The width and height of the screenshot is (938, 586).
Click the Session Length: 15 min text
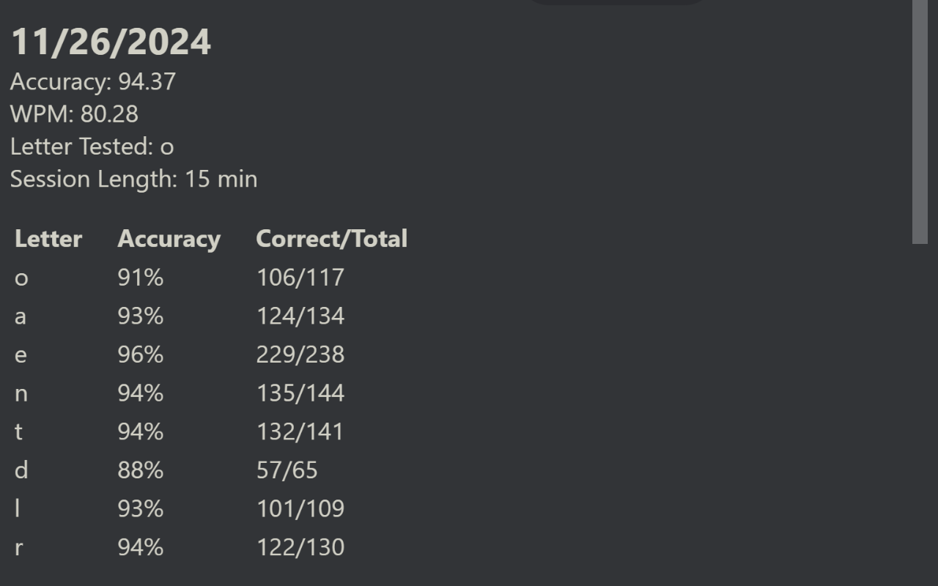coord(133,179)
